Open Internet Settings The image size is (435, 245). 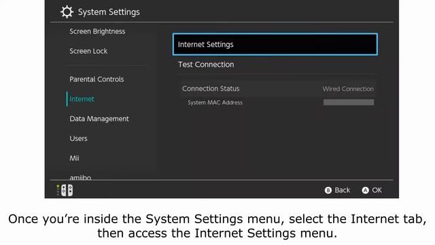coord(275,44)
